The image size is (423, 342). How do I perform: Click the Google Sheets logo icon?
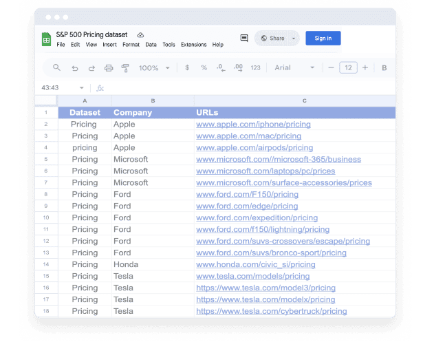pos(46,39)
